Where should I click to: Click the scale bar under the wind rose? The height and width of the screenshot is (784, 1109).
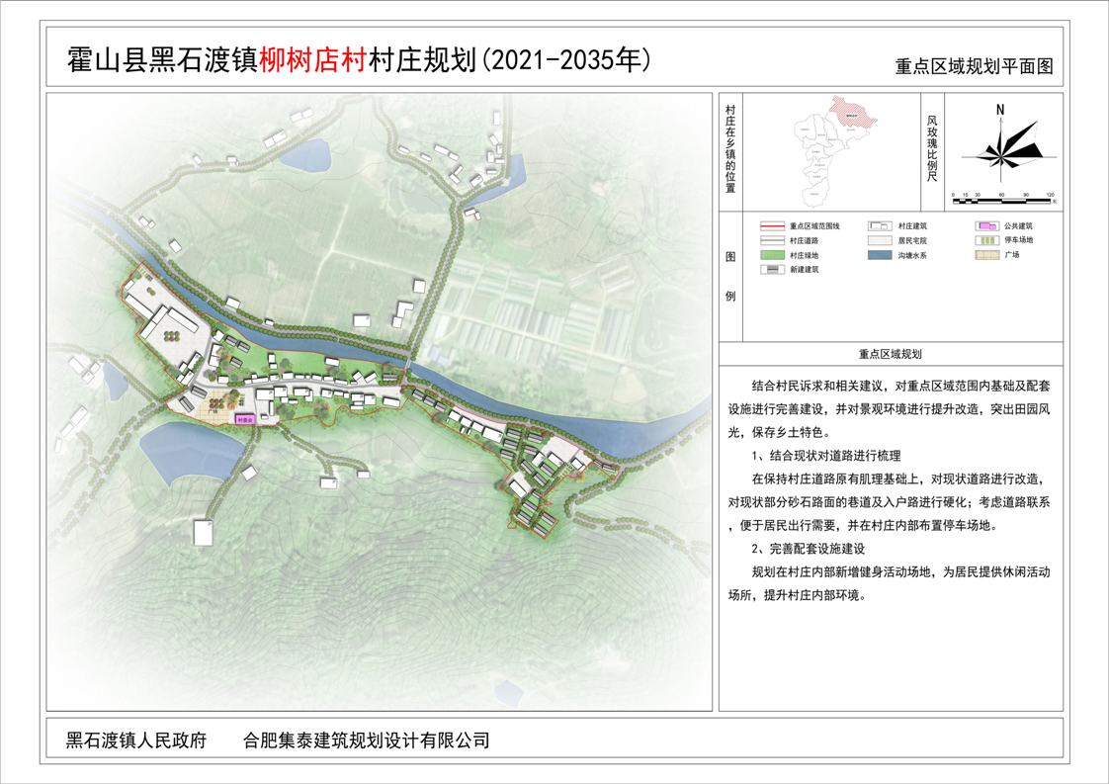(x=1000, y=198)
